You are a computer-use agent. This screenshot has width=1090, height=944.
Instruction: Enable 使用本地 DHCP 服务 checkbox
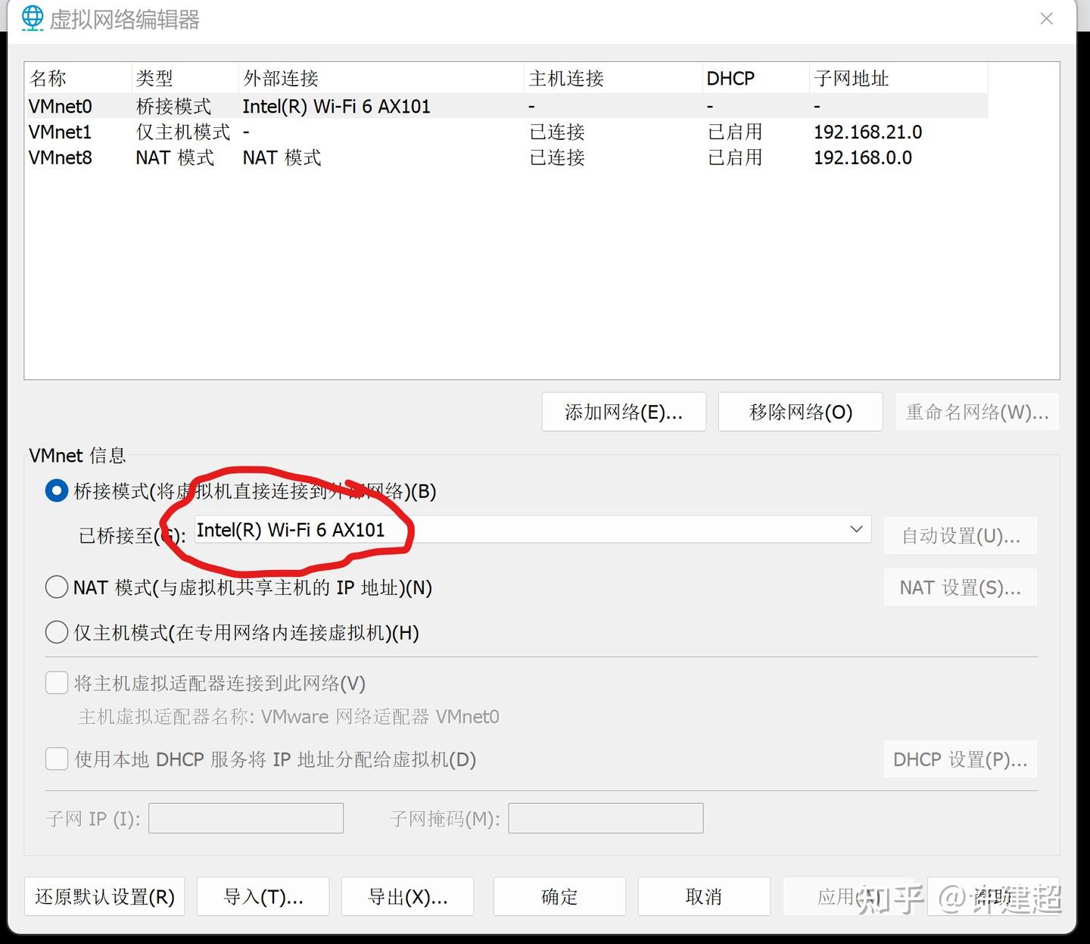click(x=56, y=759)
